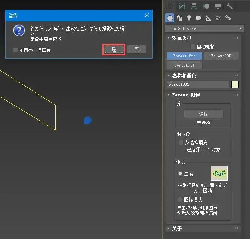Click the 未选择 library status text
Image resolution: width=250 pixels, height=239 pixels.
point(203,123)
